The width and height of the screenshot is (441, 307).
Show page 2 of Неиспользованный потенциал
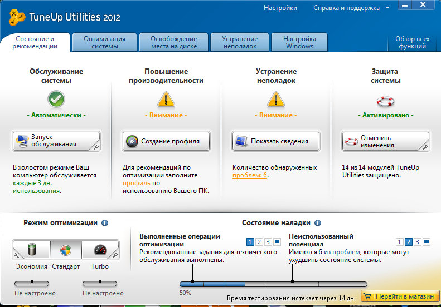click(x=409, y=241)
